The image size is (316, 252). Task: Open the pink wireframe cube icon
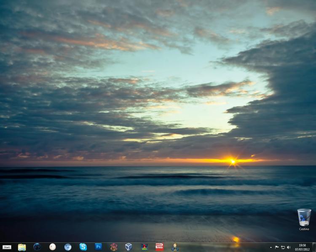click(x=114, y=247)
